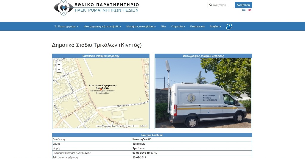The width and height of the screenshot is (305, 159).
Task: Click the Αναζήτηση search button
Action: tap(243, 5)
